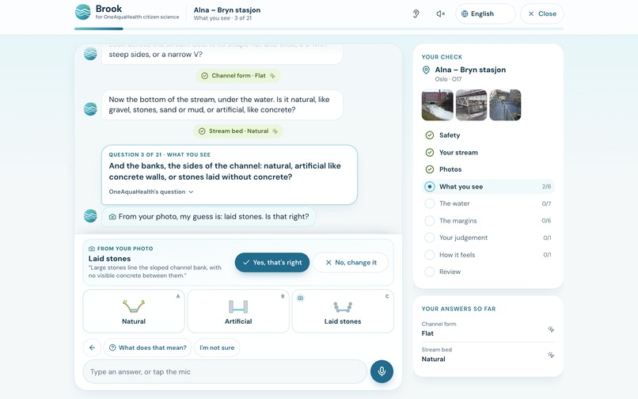638x399 pixels.
Task: Click camera icon in photo guess message
Action: pyautogui.click(x=112, y=217)
